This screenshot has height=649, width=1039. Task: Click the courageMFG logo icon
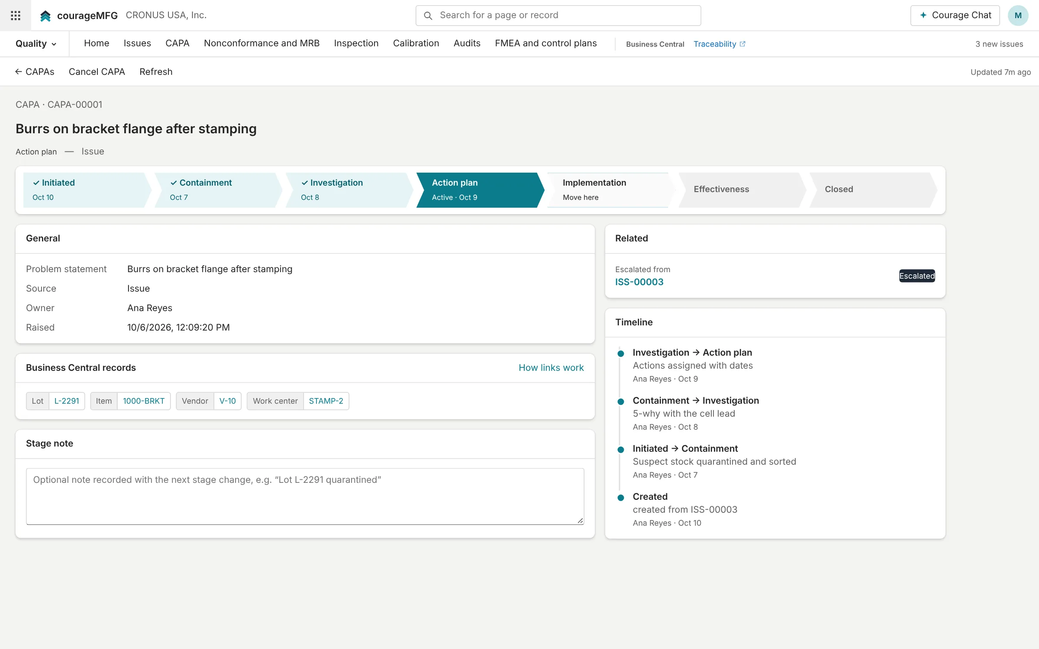point(45,16)
